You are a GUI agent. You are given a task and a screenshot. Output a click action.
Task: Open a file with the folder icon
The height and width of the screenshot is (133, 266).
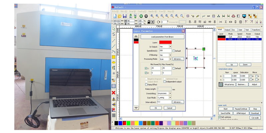click(x=120, y=16)
